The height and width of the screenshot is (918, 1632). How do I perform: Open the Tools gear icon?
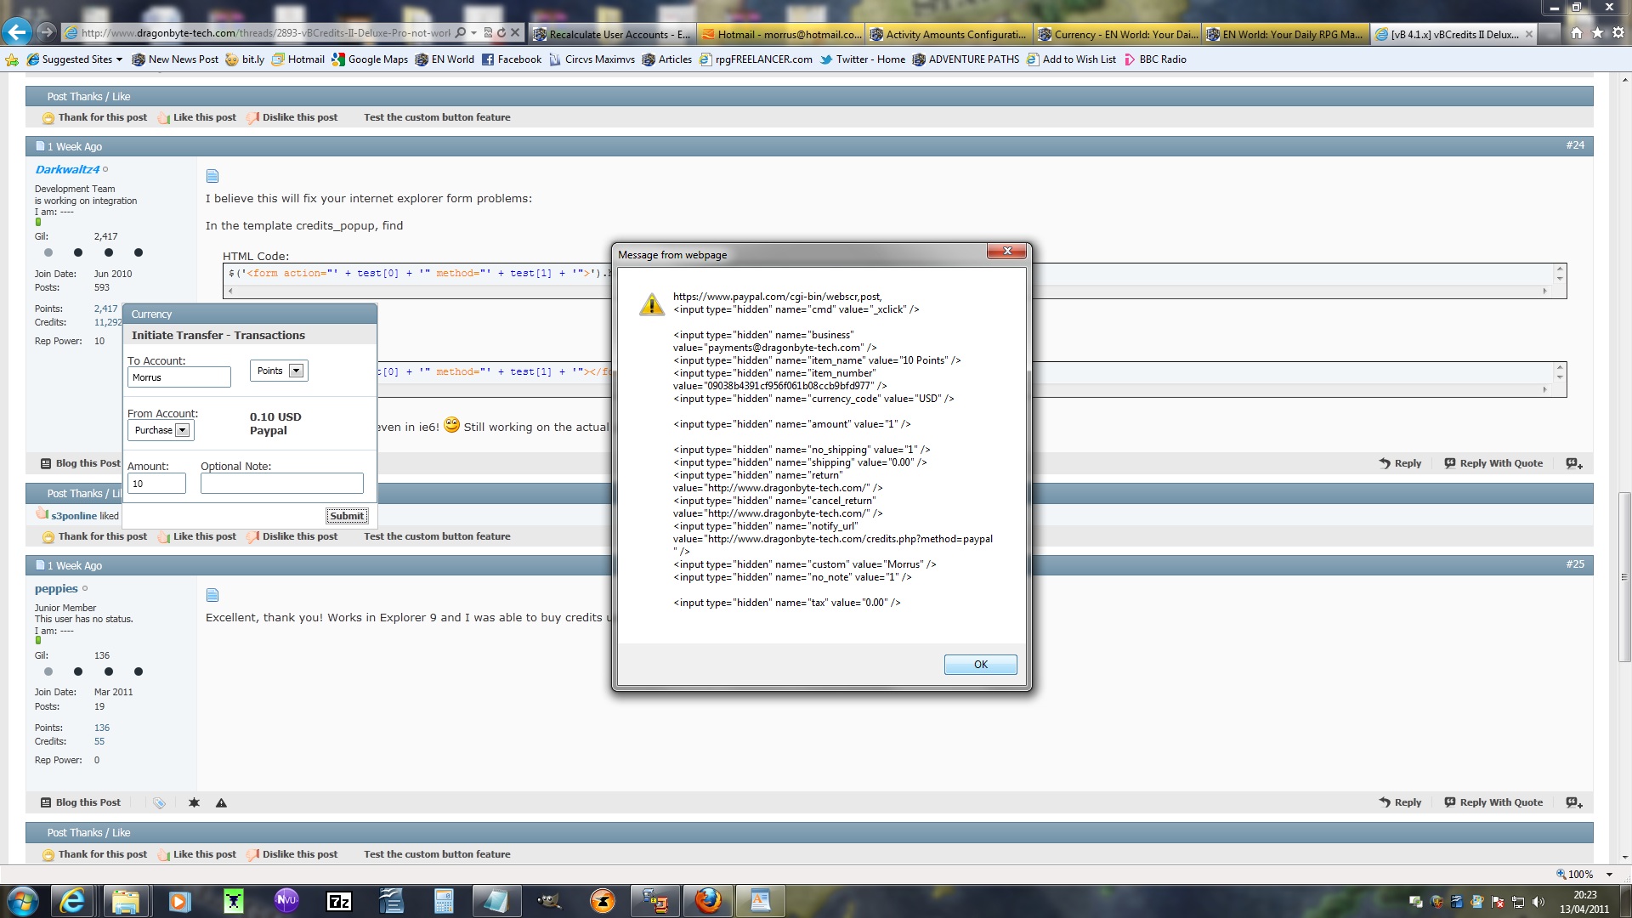(x=1618, y=33)
